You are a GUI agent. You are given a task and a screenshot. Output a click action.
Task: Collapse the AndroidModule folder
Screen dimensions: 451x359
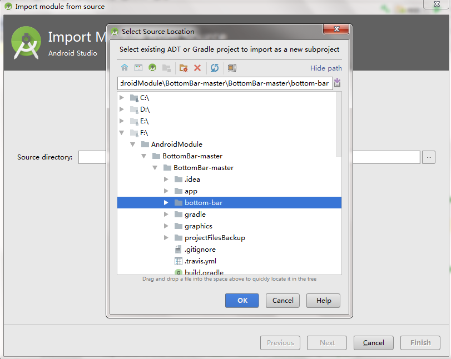pyautogui.click(x=132, y=144)
